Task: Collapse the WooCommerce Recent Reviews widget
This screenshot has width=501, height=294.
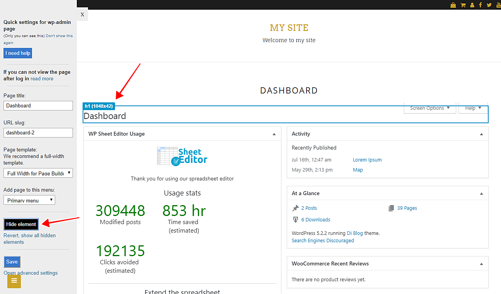Action: tap(481, 264)
